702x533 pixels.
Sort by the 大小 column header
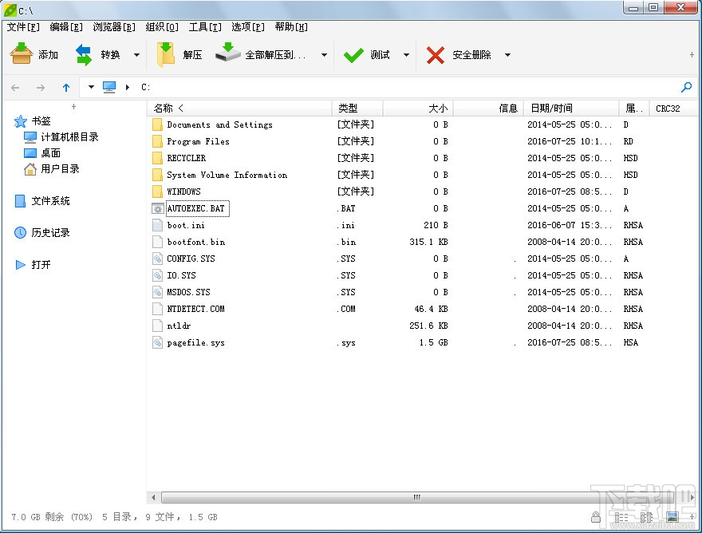click(418, 108)
